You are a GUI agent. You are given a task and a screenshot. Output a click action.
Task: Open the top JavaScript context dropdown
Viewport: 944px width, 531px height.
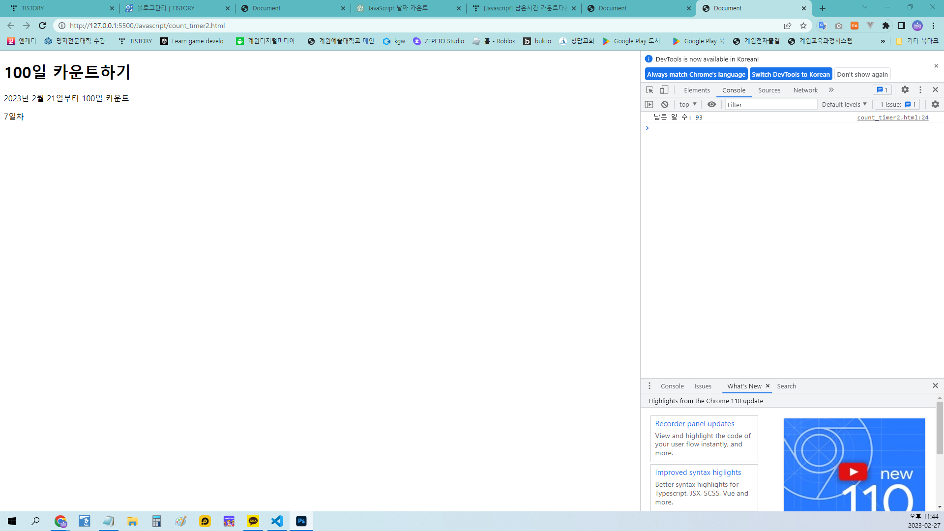pos(688,104)
